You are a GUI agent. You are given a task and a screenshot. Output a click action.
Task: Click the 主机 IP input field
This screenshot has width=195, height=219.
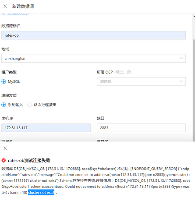coord(46,128)
